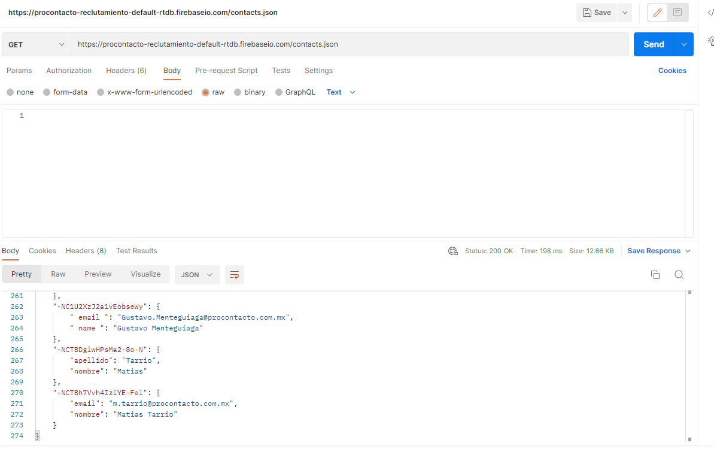714x449 pixels.
Task: Expand the Save options arrow
Action: tap(625, 13)
